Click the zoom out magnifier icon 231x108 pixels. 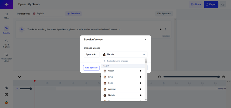pyautogui.click(x=160, y=77)
